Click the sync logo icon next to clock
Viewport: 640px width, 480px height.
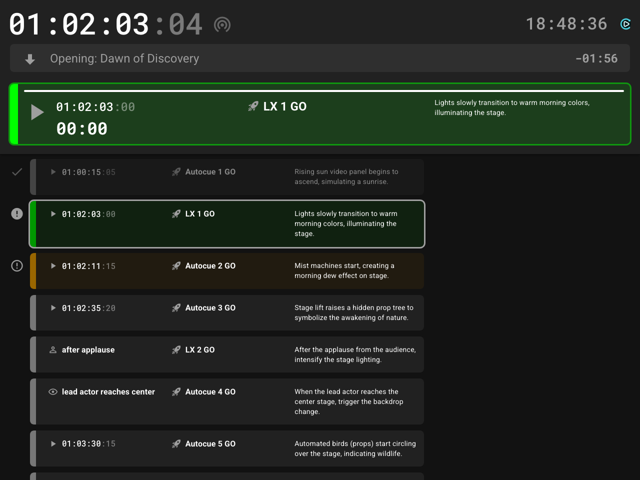[625, 24]
